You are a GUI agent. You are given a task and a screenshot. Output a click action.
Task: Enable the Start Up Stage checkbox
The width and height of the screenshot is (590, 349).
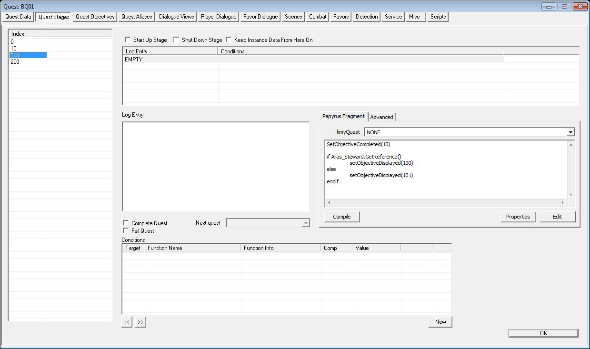click(x=128, y=40)
